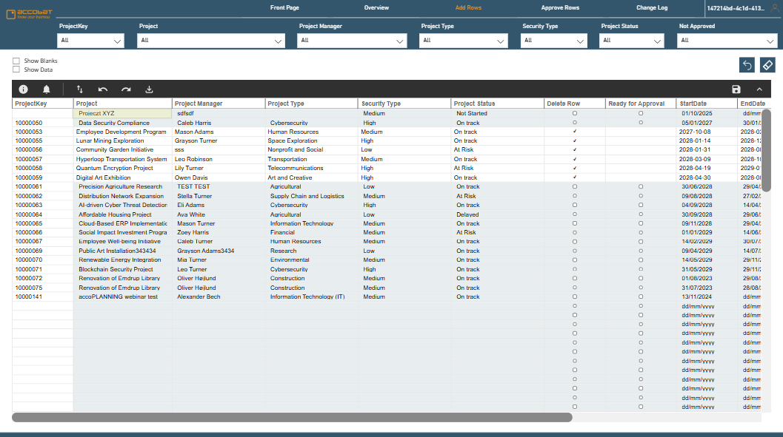This screenshot has height=437, width=783.
Task: Click the StartDate column header
Action: [x=706, y=104]
